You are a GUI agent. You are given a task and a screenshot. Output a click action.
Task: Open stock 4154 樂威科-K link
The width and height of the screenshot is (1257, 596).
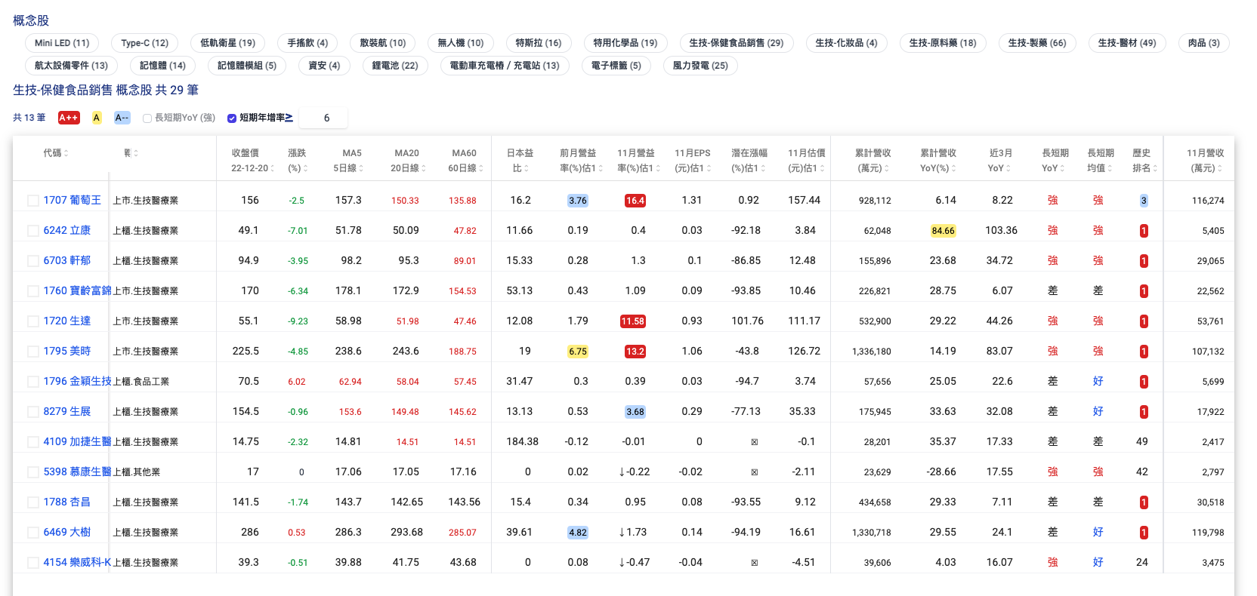77,562
